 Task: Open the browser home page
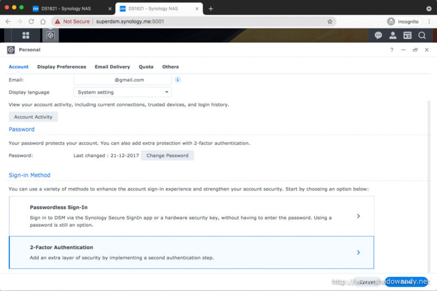pos(43,21)
